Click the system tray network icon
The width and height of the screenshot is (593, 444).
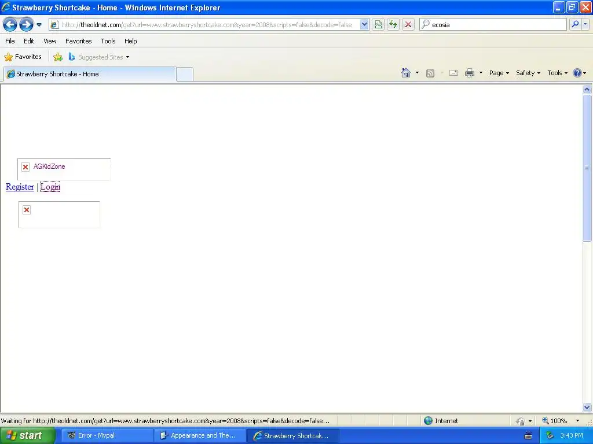click(550, 436)
